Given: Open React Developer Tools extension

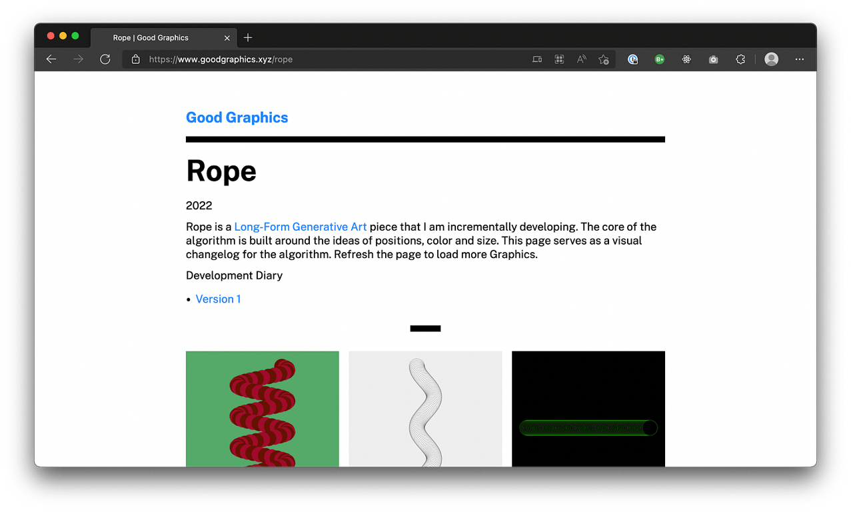Looking at the screenshot, I should tap(686, 59).
